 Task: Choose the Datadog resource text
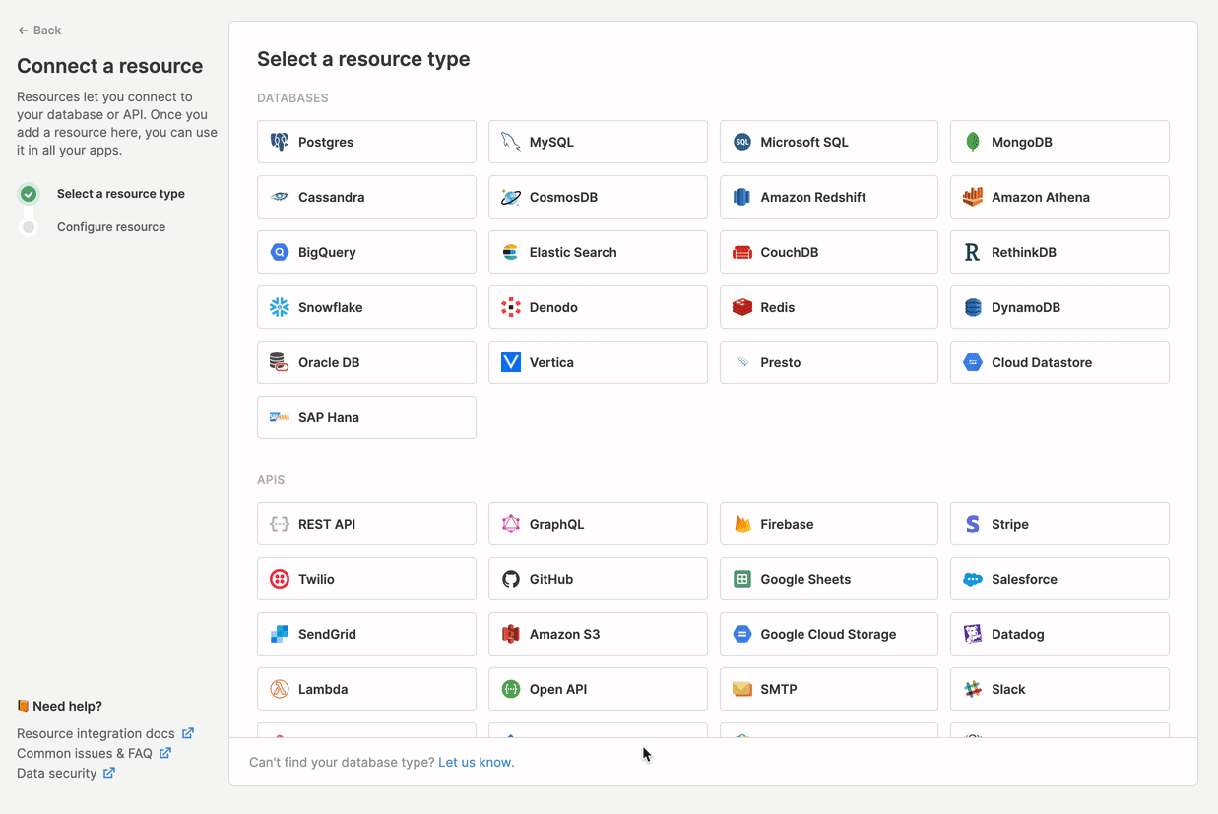click(1018, 634)
